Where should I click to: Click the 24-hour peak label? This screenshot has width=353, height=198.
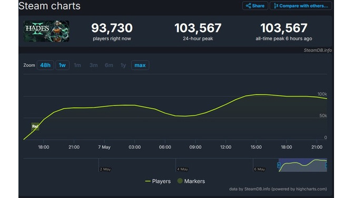click(198, 39)
